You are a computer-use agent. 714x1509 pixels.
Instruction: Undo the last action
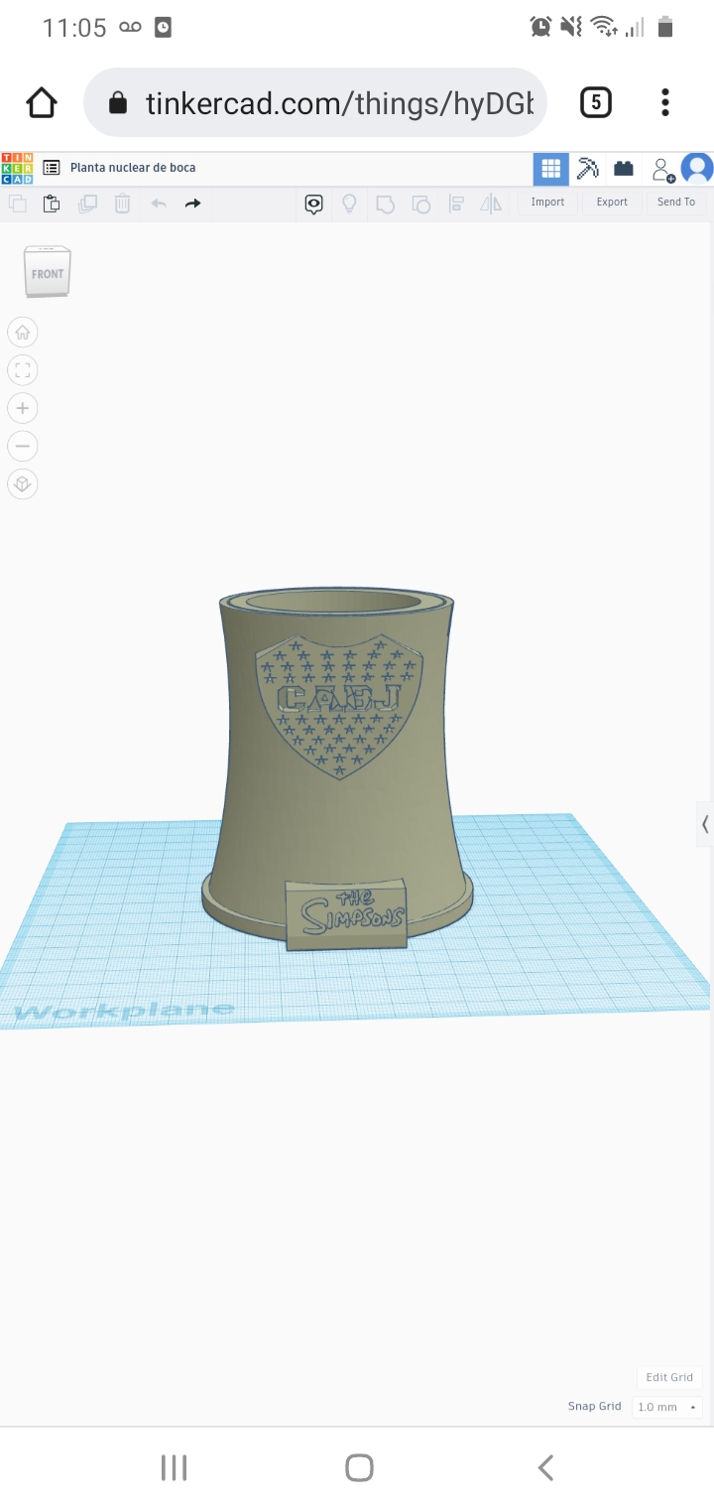[159, 204]
